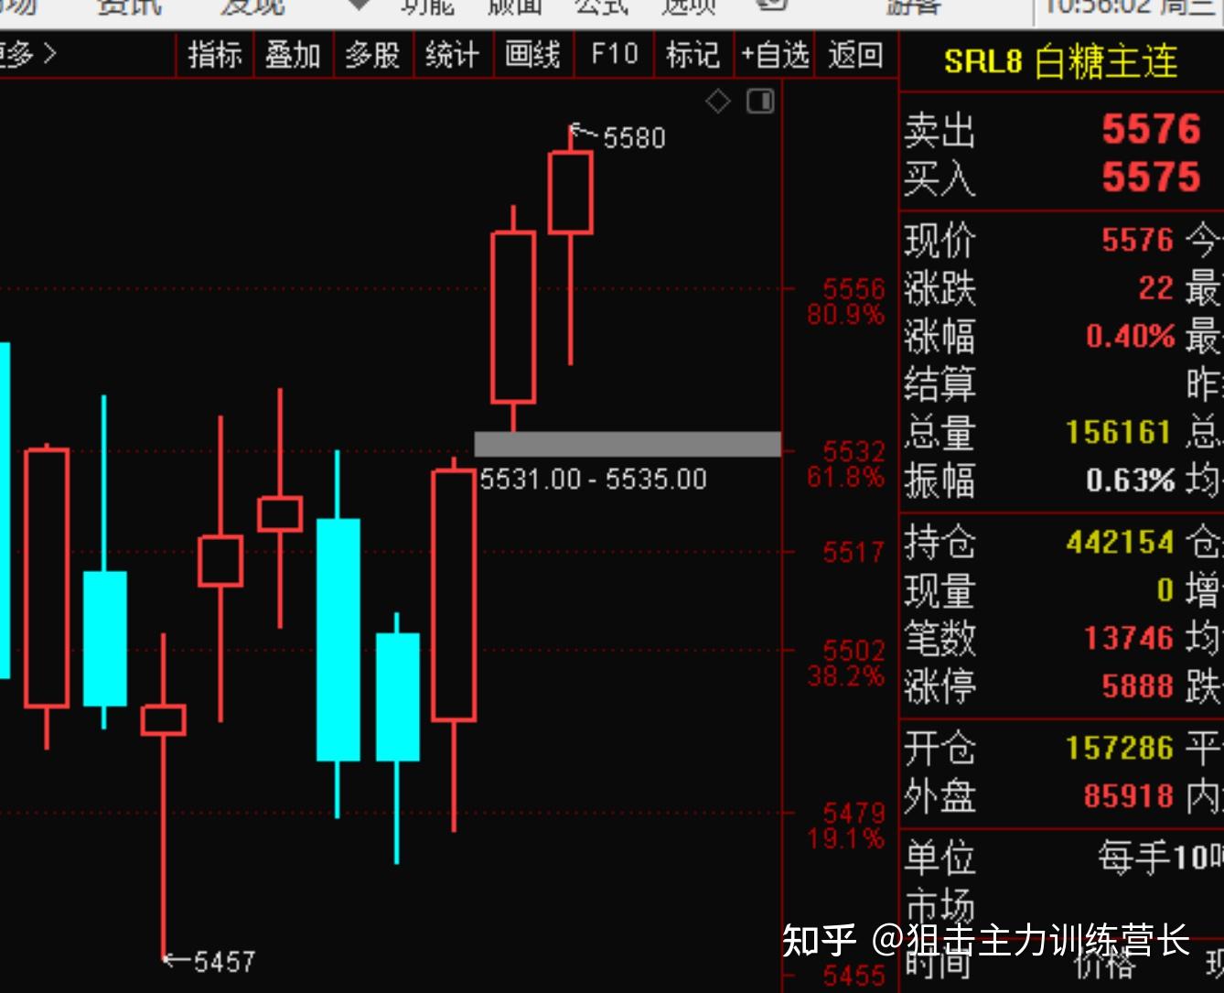Select the 持仓 value 442154
The image size is (1224, 993).
pyautogui.click(x=1118, y=543)
